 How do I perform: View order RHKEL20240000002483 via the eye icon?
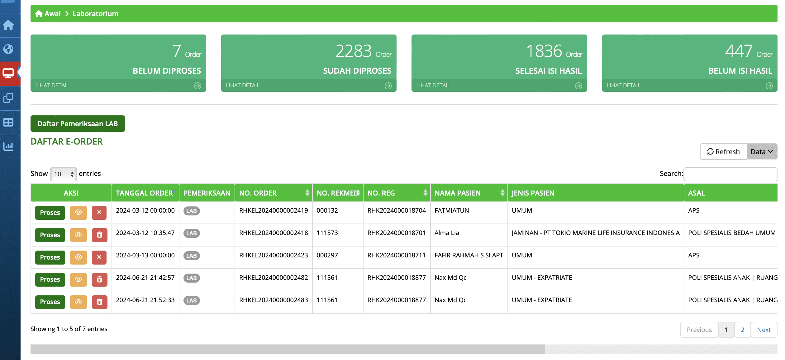click(78, 302)
